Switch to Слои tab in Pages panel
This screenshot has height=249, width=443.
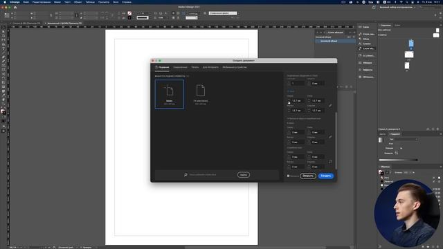tap(397, 26)
